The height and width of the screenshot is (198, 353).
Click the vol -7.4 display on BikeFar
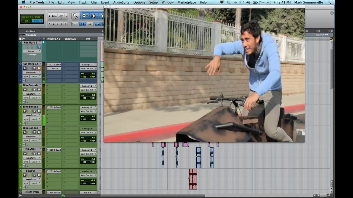tap(88, 180)
